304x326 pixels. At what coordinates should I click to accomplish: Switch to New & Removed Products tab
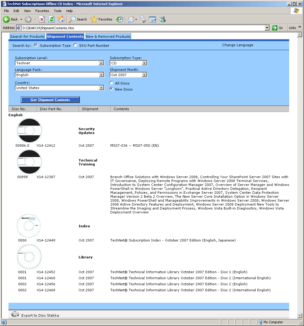(108, 37)
